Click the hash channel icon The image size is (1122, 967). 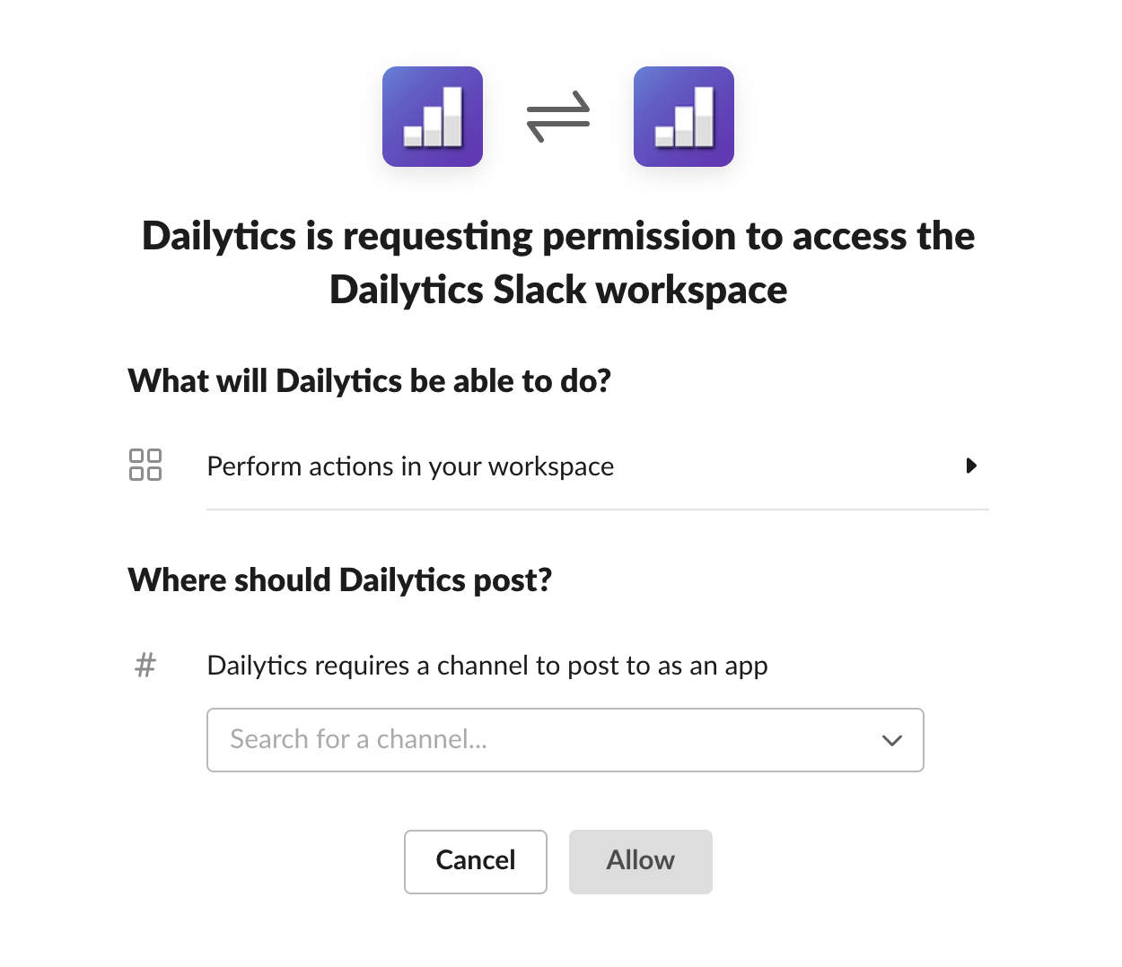[x=145, y=666]
